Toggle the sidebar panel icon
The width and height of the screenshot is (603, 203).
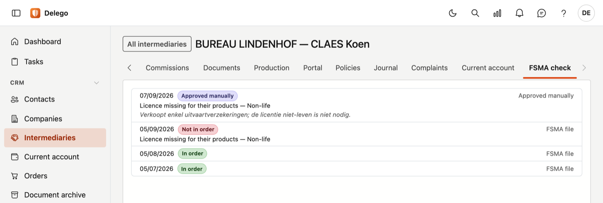point(16,13)
